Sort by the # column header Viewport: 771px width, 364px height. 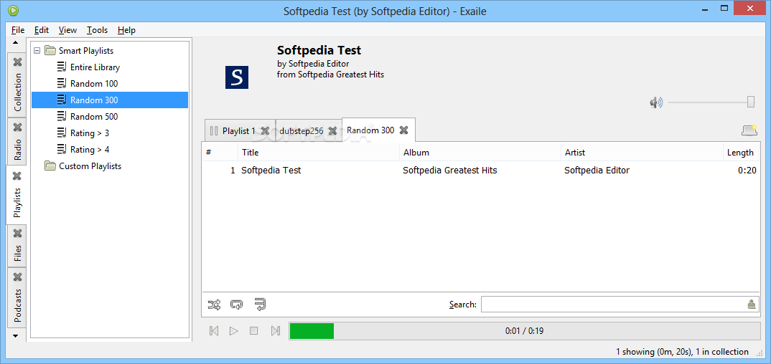pos(220,153)
